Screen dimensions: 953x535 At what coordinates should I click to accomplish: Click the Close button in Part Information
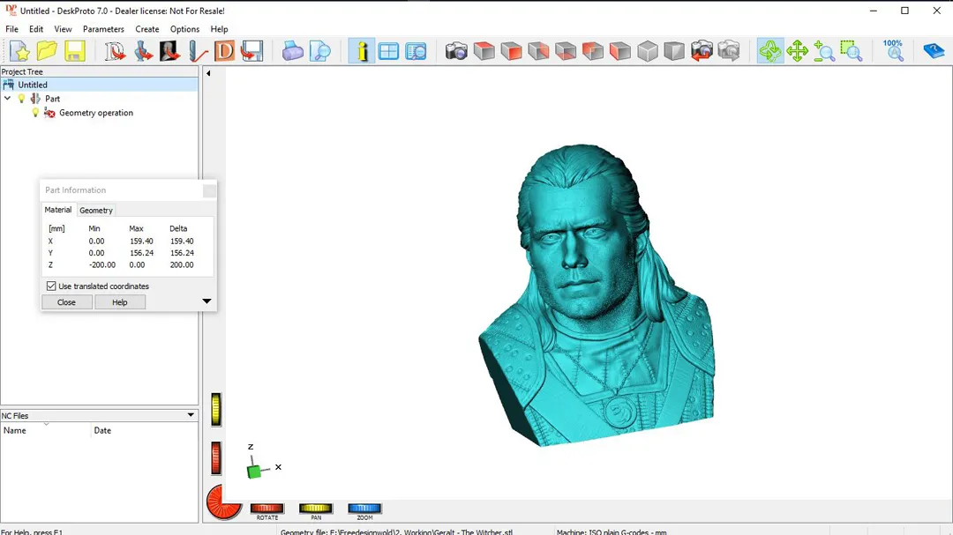67,301
